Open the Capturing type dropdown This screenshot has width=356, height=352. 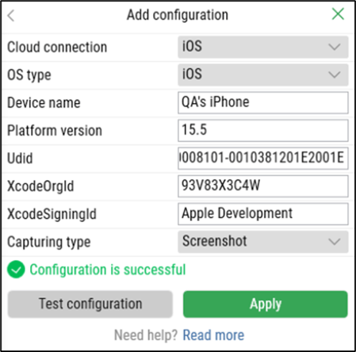pyautogui.click(x=263, y=242)
